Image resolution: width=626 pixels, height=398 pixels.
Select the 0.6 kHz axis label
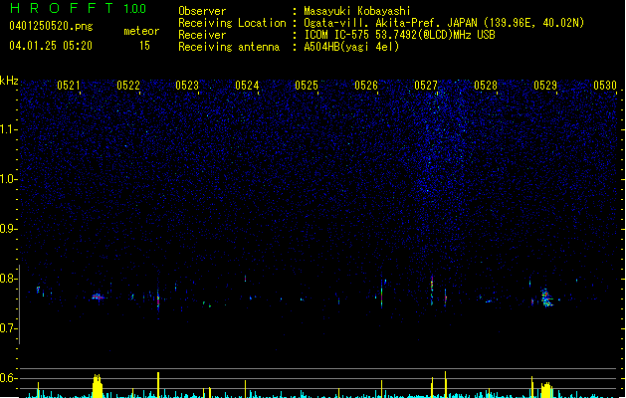pyautogui.click(x=8, y=378)
